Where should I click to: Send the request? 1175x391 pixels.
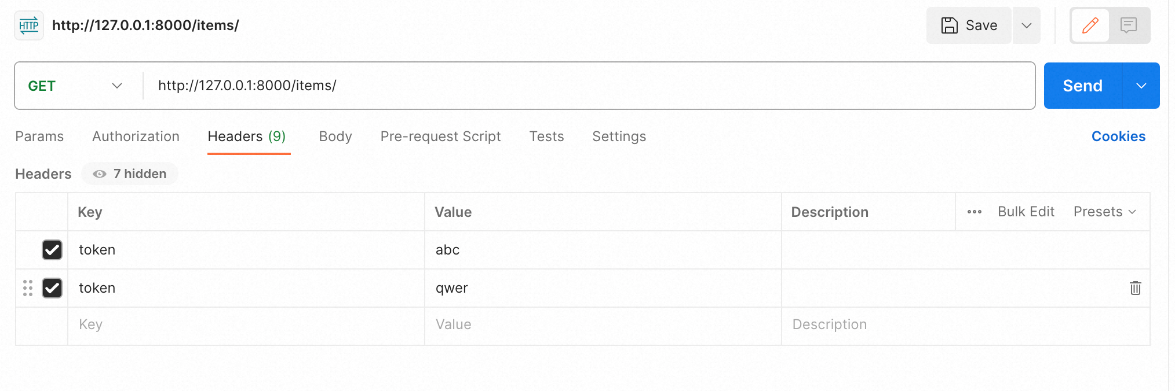pos(1082,86)
